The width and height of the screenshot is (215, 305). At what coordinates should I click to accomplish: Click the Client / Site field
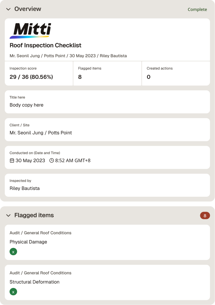point(107,129)
